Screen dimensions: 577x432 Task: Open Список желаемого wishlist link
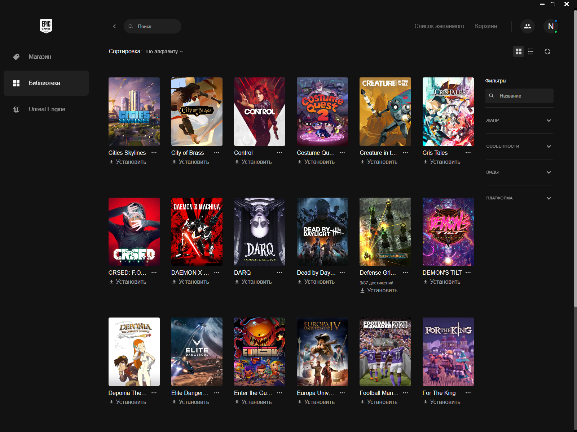(x=439, y=26)
